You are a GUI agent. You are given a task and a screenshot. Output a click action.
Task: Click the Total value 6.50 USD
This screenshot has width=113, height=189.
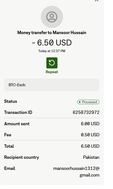coord(90,146)
